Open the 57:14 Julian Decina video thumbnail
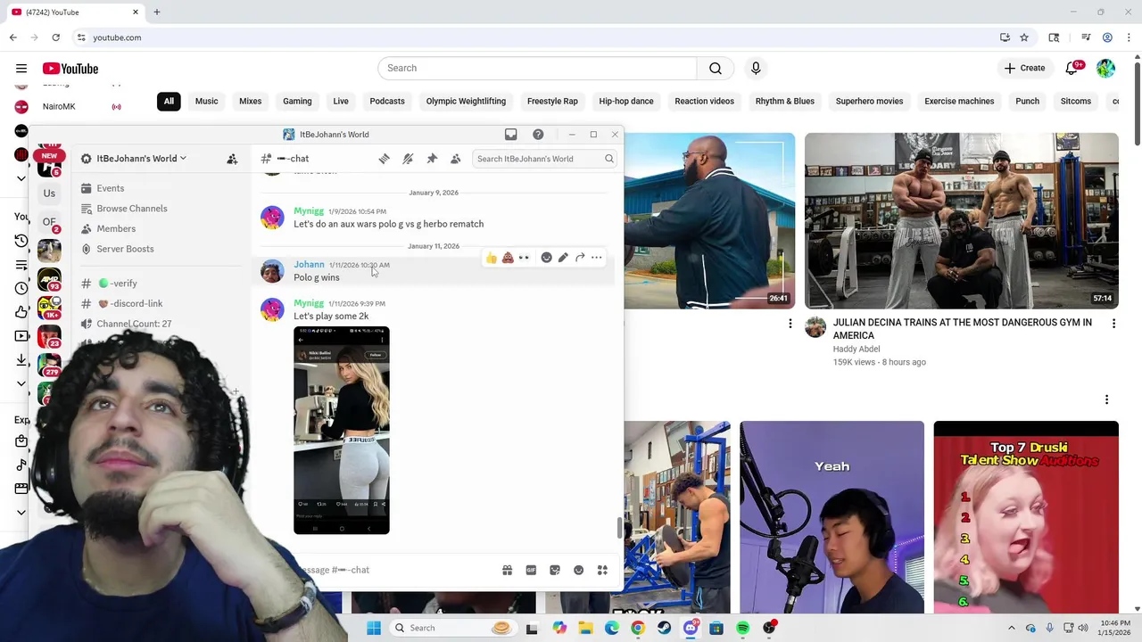This screenshot has height=642, width=1142. (x=962, y=220)
